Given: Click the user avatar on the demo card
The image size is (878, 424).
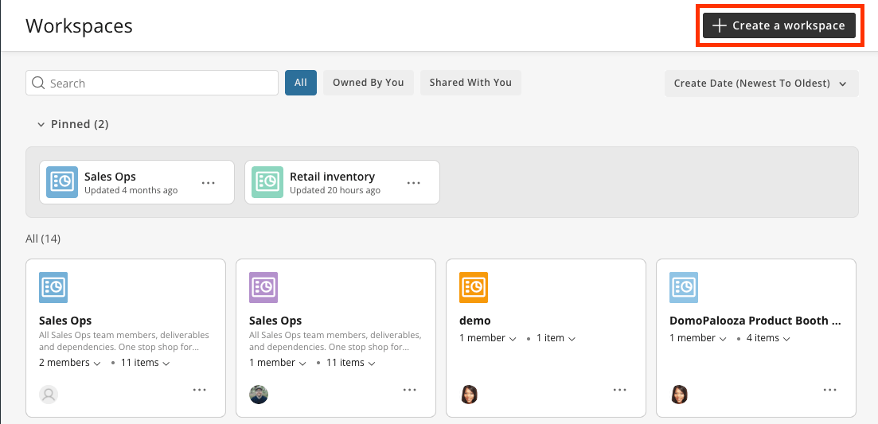Looking at the screenshot, I should (x=469, y=395).
